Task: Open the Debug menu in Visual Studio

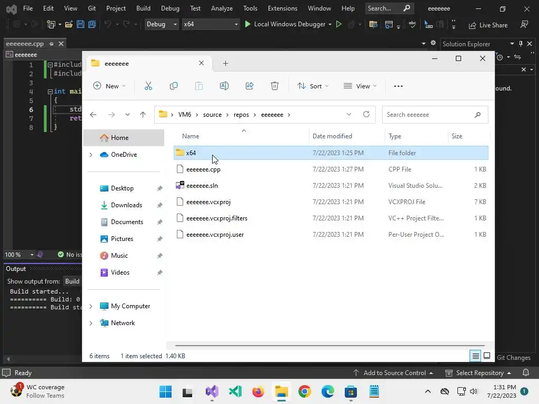Action: point(170,8)
